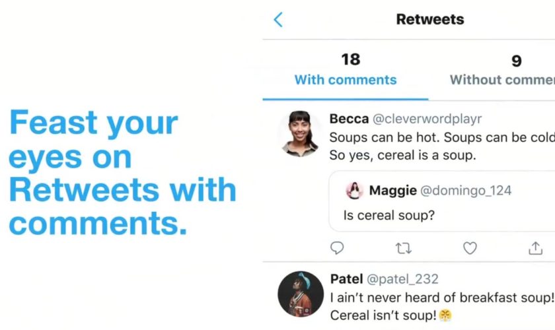The width and height of the screenshot is (555, 330).
Task: Open the @patel_232 handle
Action: click(402, 279)
